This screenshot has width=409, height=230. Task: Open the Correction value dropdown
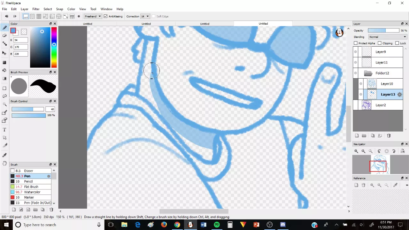(145, 16)
